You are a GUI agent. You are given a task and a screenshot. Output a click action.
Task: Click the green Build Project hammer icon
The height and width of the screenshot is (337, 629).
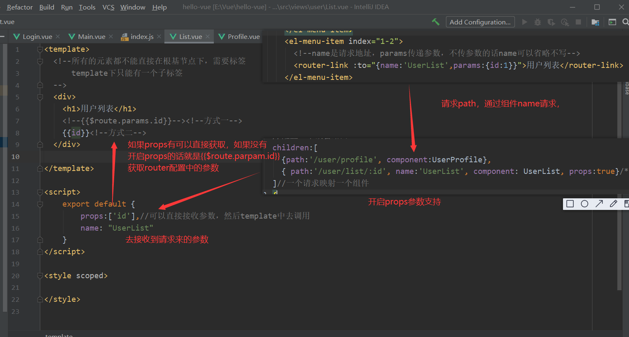pyautogui.click(x=436, y=22)
